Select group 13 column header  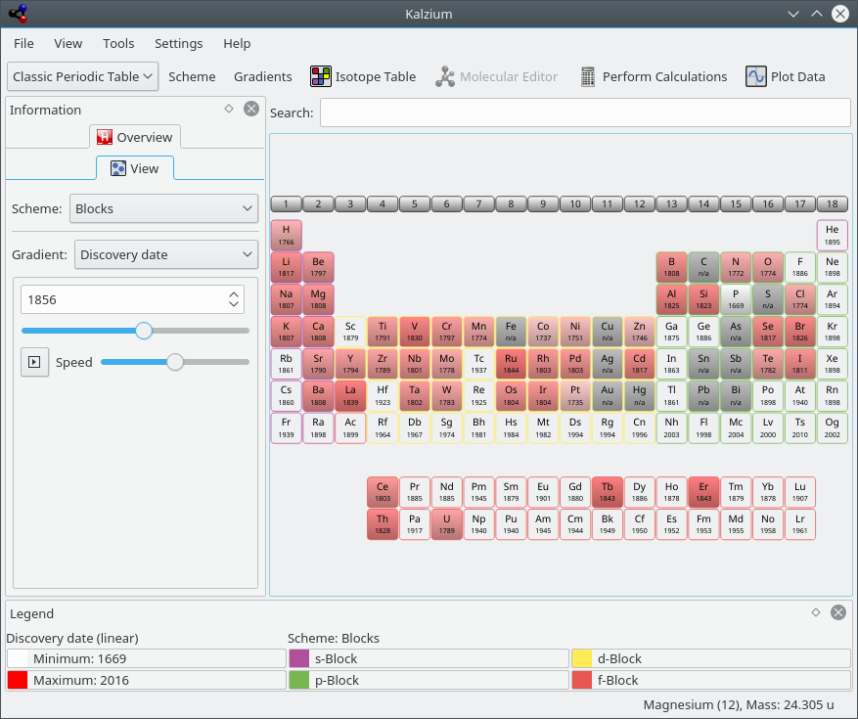(671, 204)
